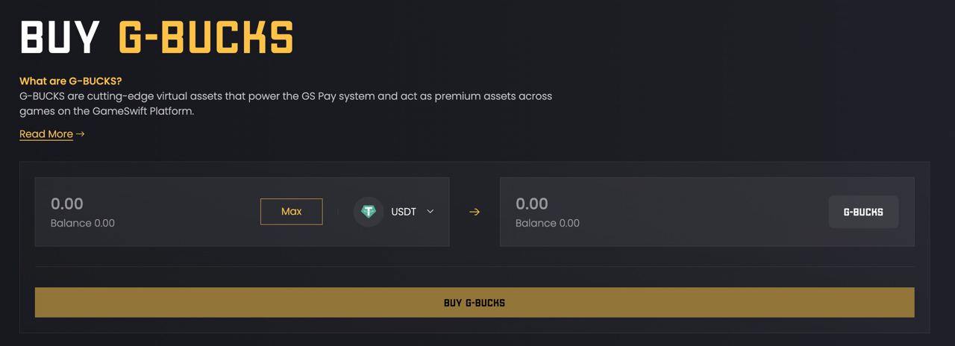Click the large yellow G-BUCKS title word
The height and width of the screenshot is (346, 955).
pos(207,35)
